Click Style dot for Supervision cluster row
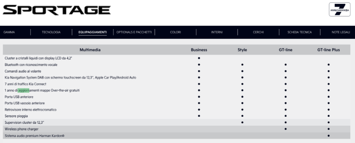Viewport: 355px width, 143px height. 242,122
